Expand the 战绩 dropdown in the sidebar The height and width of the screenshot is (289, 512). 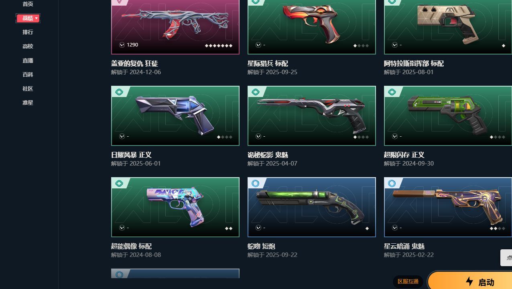(28, 18)
